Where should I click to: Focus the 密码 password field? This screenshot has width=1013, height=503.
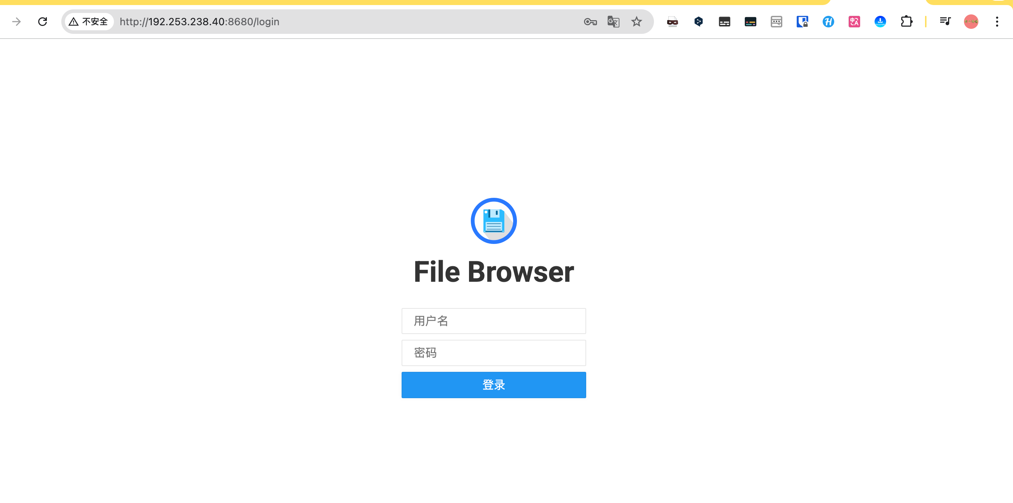click(494, 353)
